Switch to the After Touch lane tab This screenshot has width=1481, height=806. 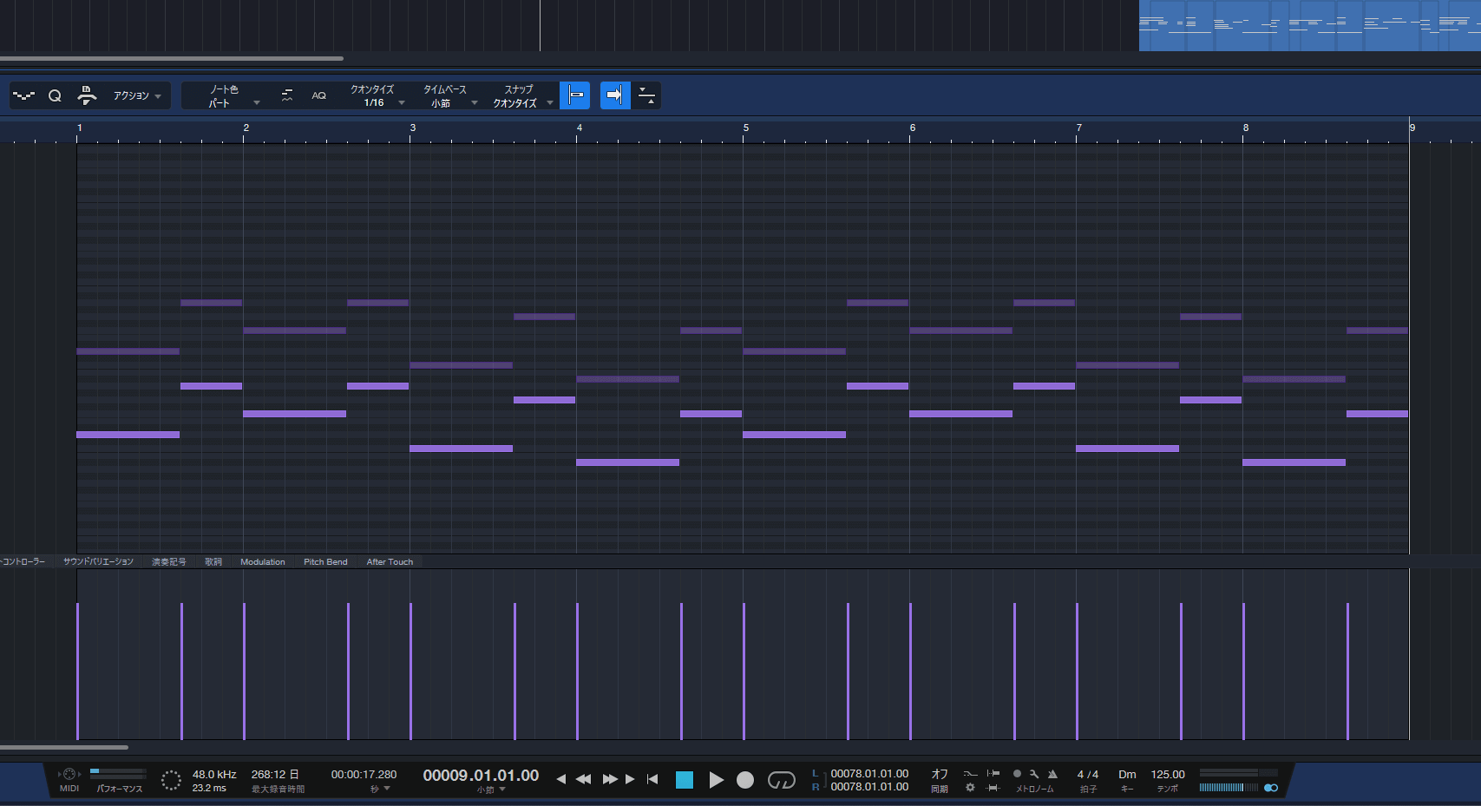pos(390,561)
